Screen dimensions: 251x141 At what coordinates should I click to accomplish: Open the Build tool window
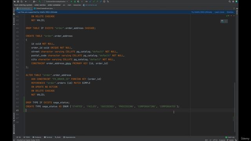(x=58, y=137)
